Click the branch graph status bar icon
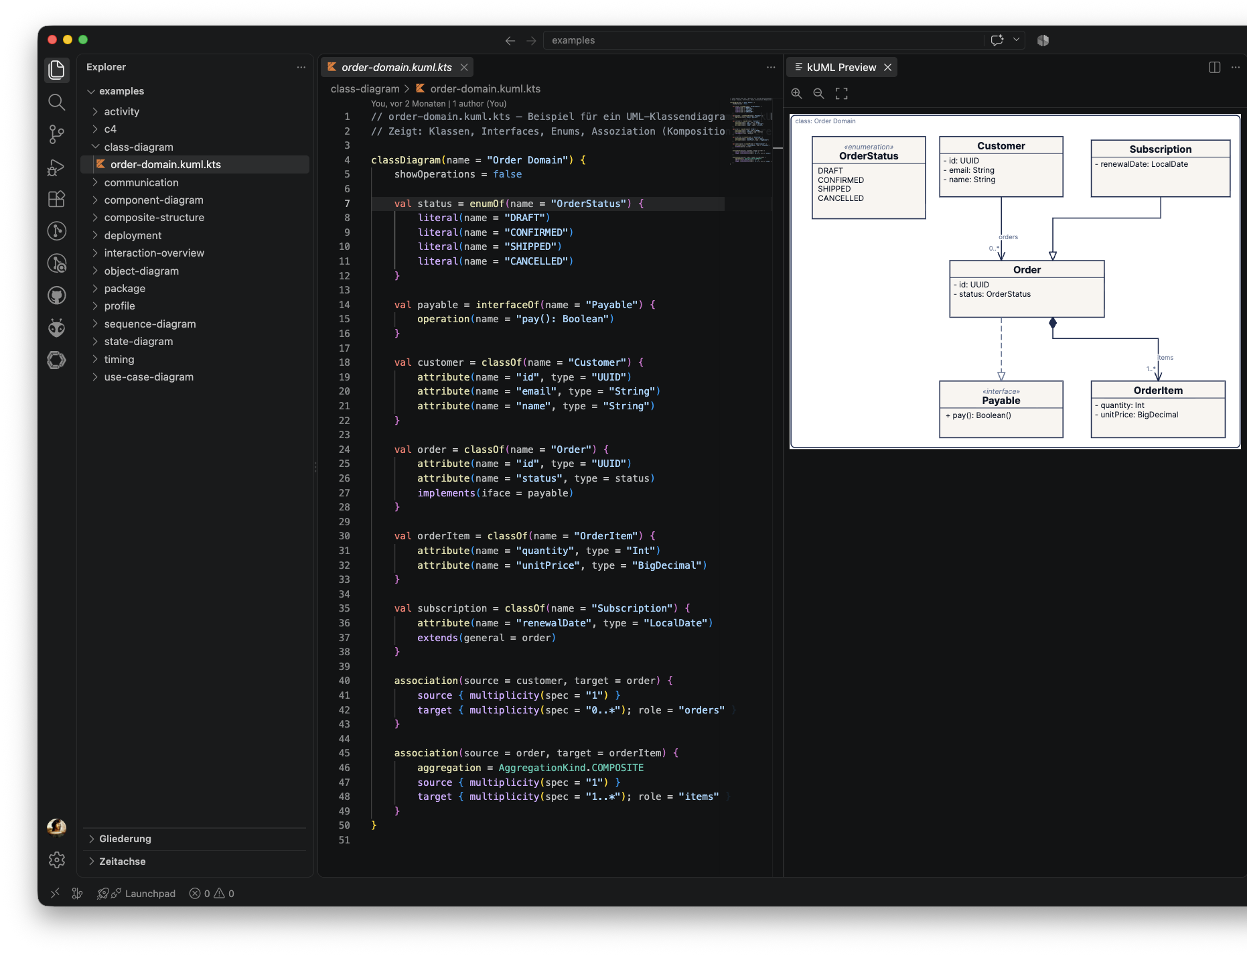This screenshot has height=956, width=1247. (x=78, y=893)
